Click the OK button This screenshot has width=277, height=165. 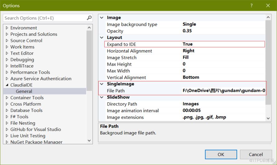click(221, 154)
